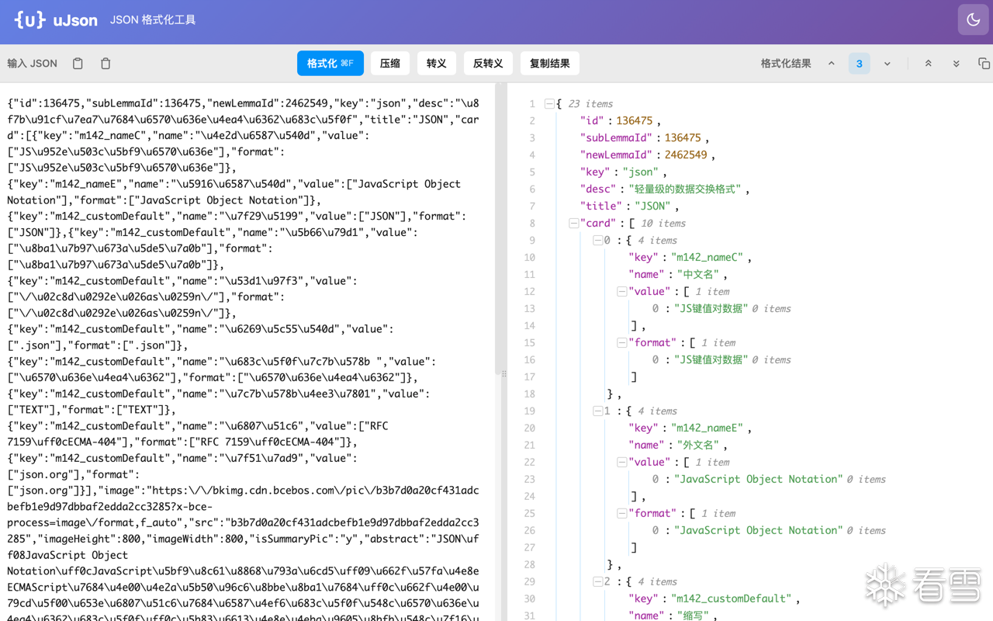The image size is (993, 621).
Task: Collapse the "card" array on line 8
Action: click(573, 224)
